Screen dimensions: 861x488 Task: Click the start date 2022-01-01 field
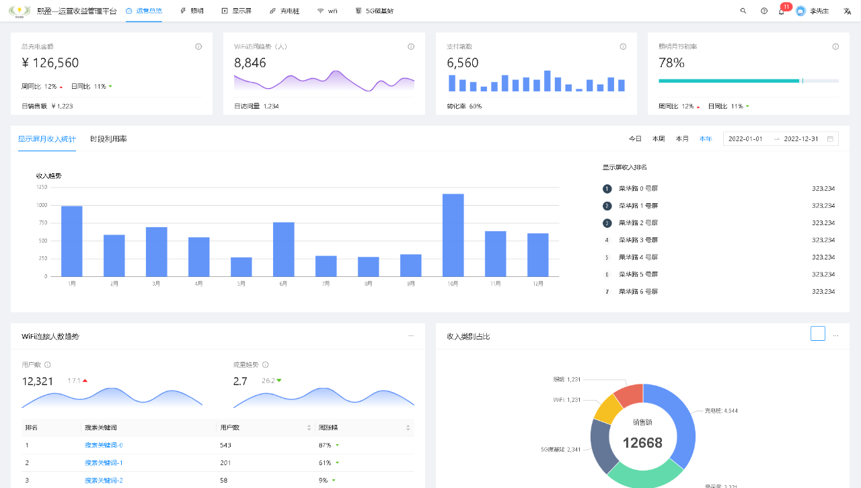(745, 138)
